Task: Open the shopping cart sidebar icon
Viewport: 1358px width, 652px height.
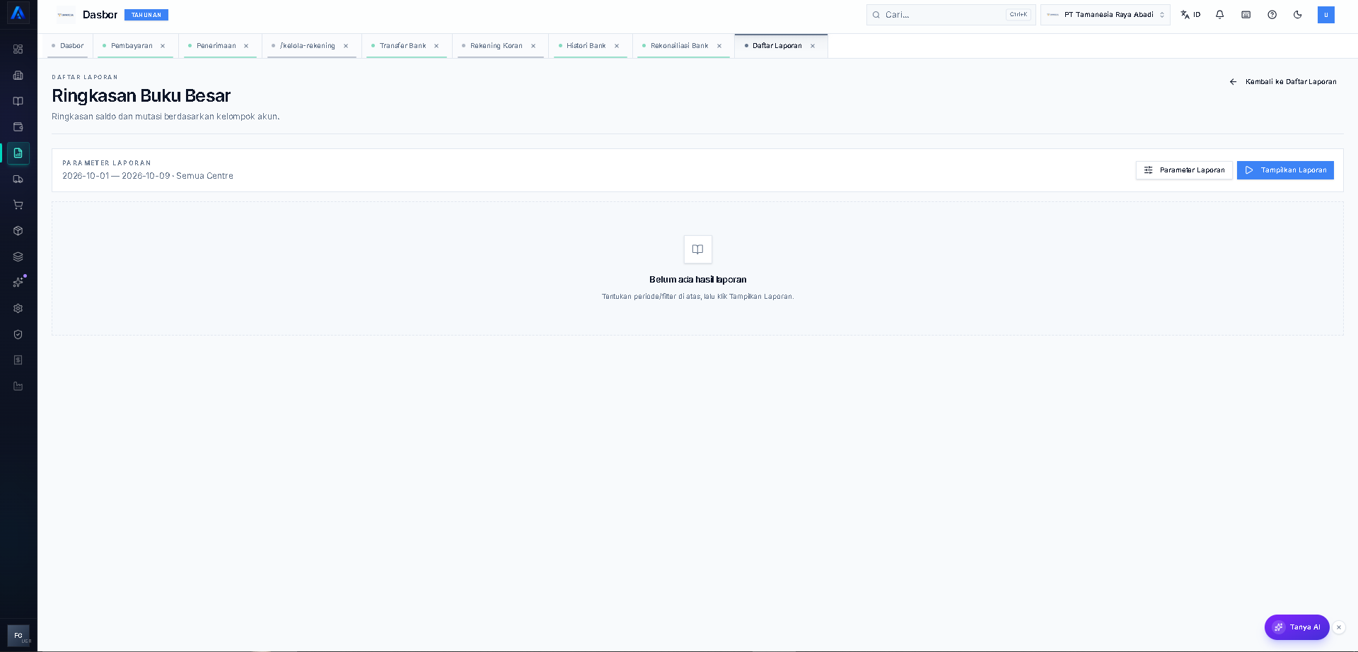Action: 18,205
